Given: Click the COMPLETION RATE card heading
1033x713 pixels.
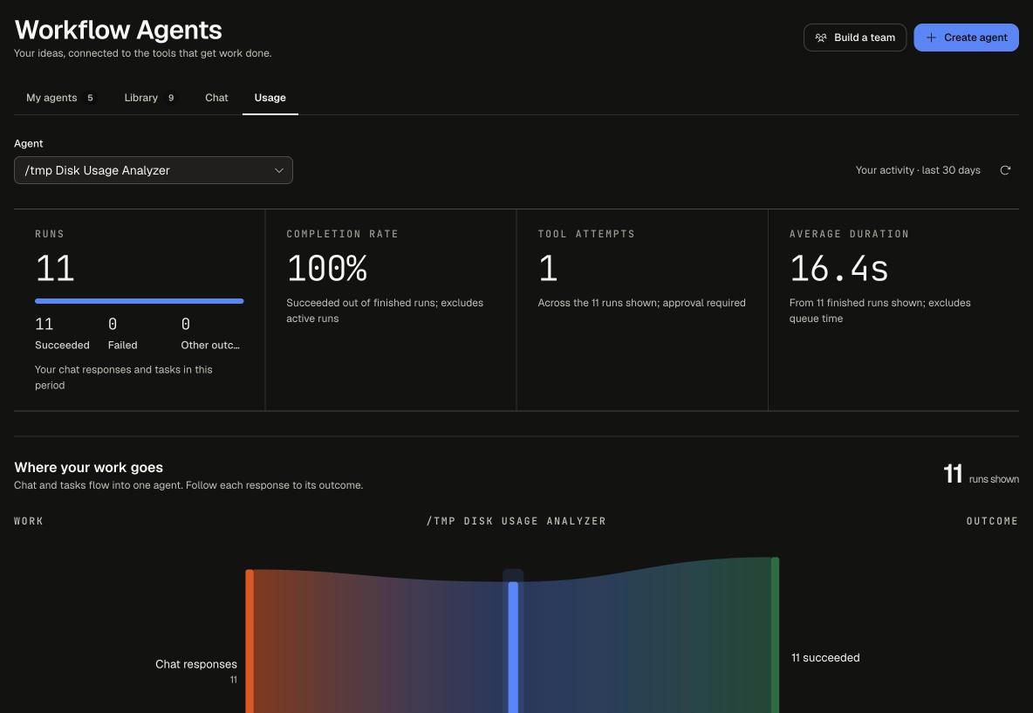Looking at the screenshot, I should [342, 234].
